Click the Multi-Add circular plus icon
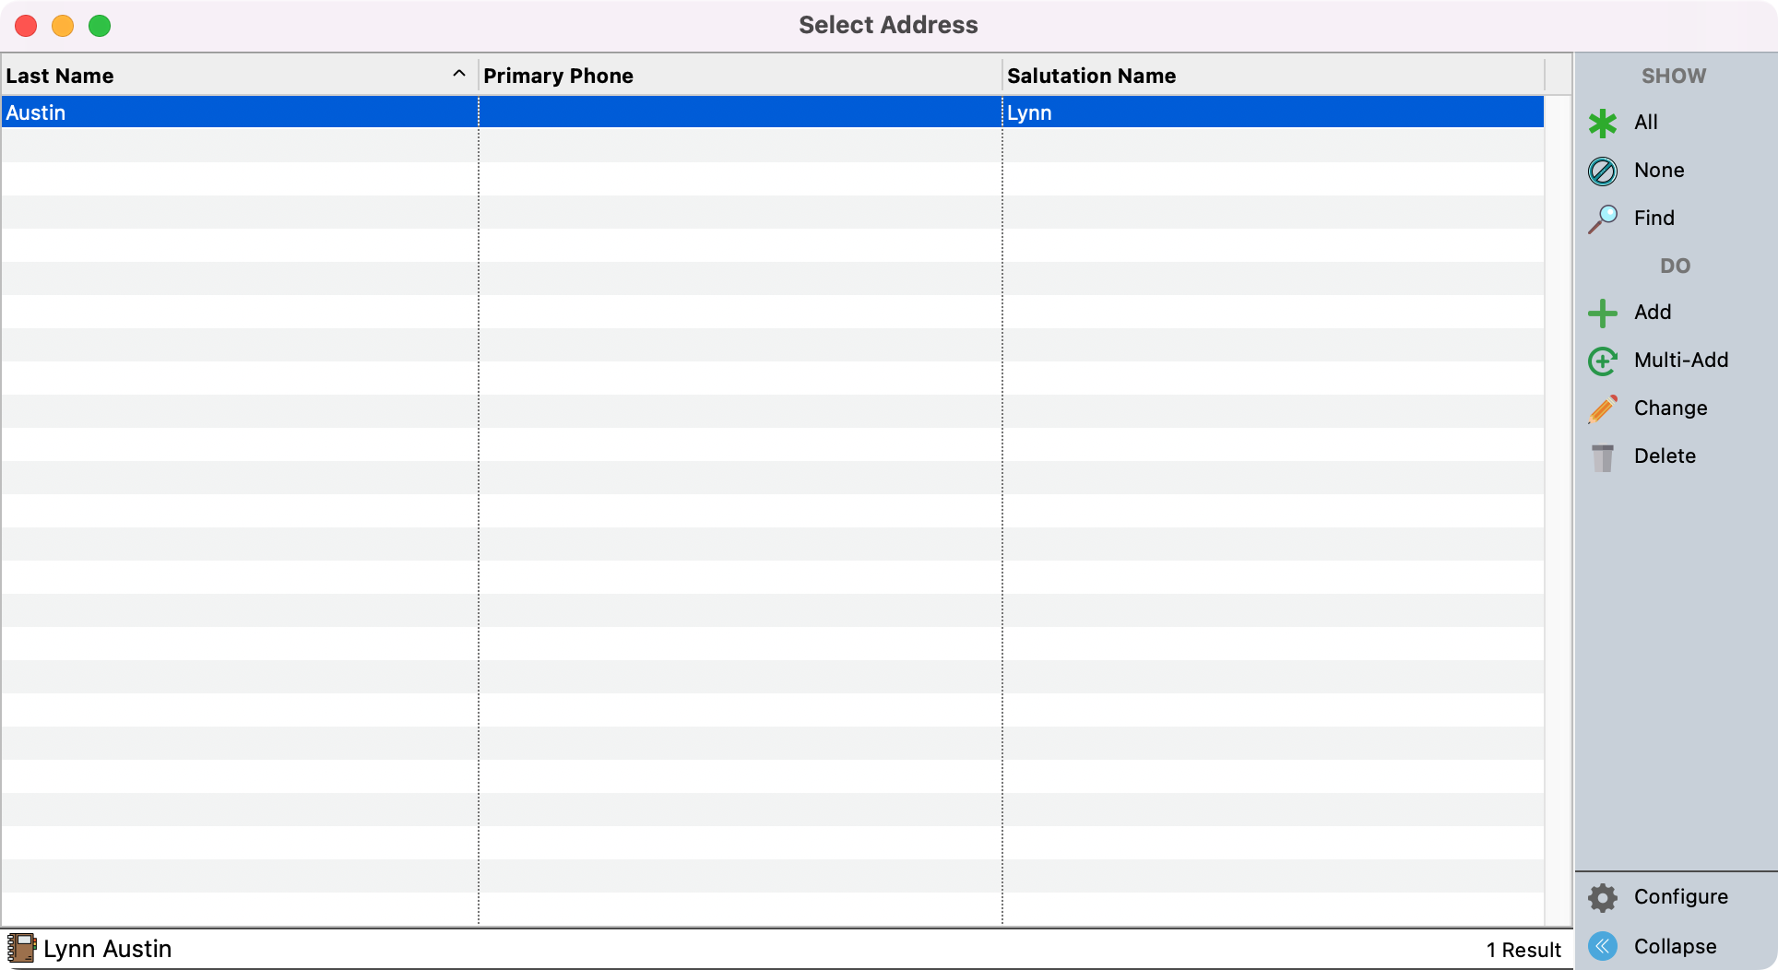Viewport: 1778px width, 970px height. (x=1603, y=361)
